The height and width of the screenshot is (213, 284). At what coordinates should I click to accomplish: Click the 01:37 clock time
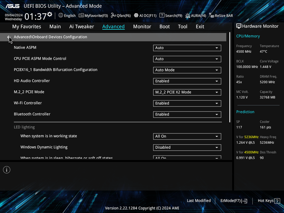(36, 16)
